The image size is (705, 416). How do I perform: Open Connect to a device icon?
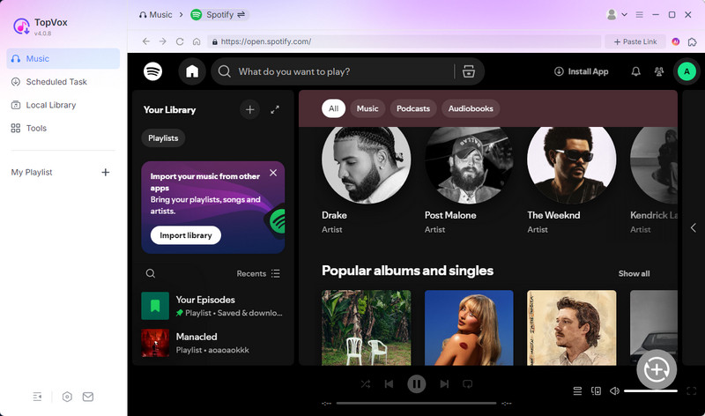pos(596,390)
